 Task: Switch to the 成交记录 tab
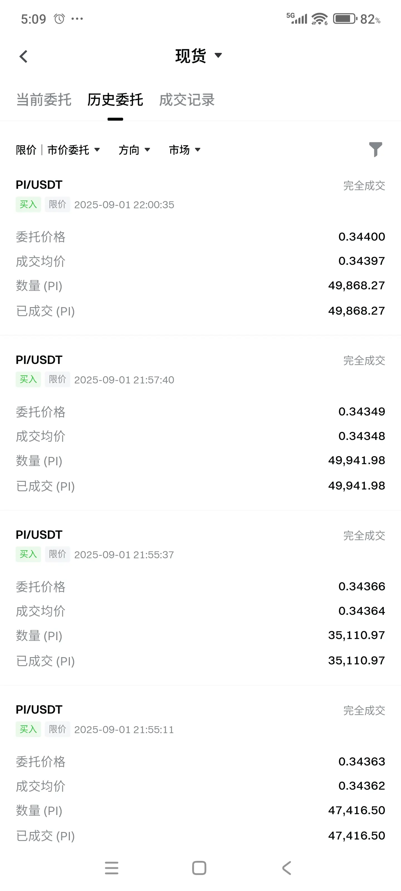[187, 100]
